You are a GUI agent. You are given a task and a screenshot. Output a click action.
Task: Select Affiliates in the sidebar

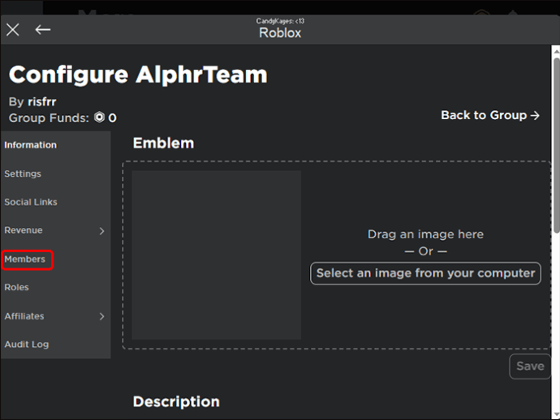(x=24, y=316)
